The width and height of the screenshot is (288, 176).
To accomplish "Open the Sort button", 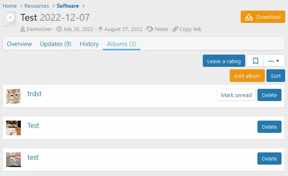I will [x=276, y=76].
